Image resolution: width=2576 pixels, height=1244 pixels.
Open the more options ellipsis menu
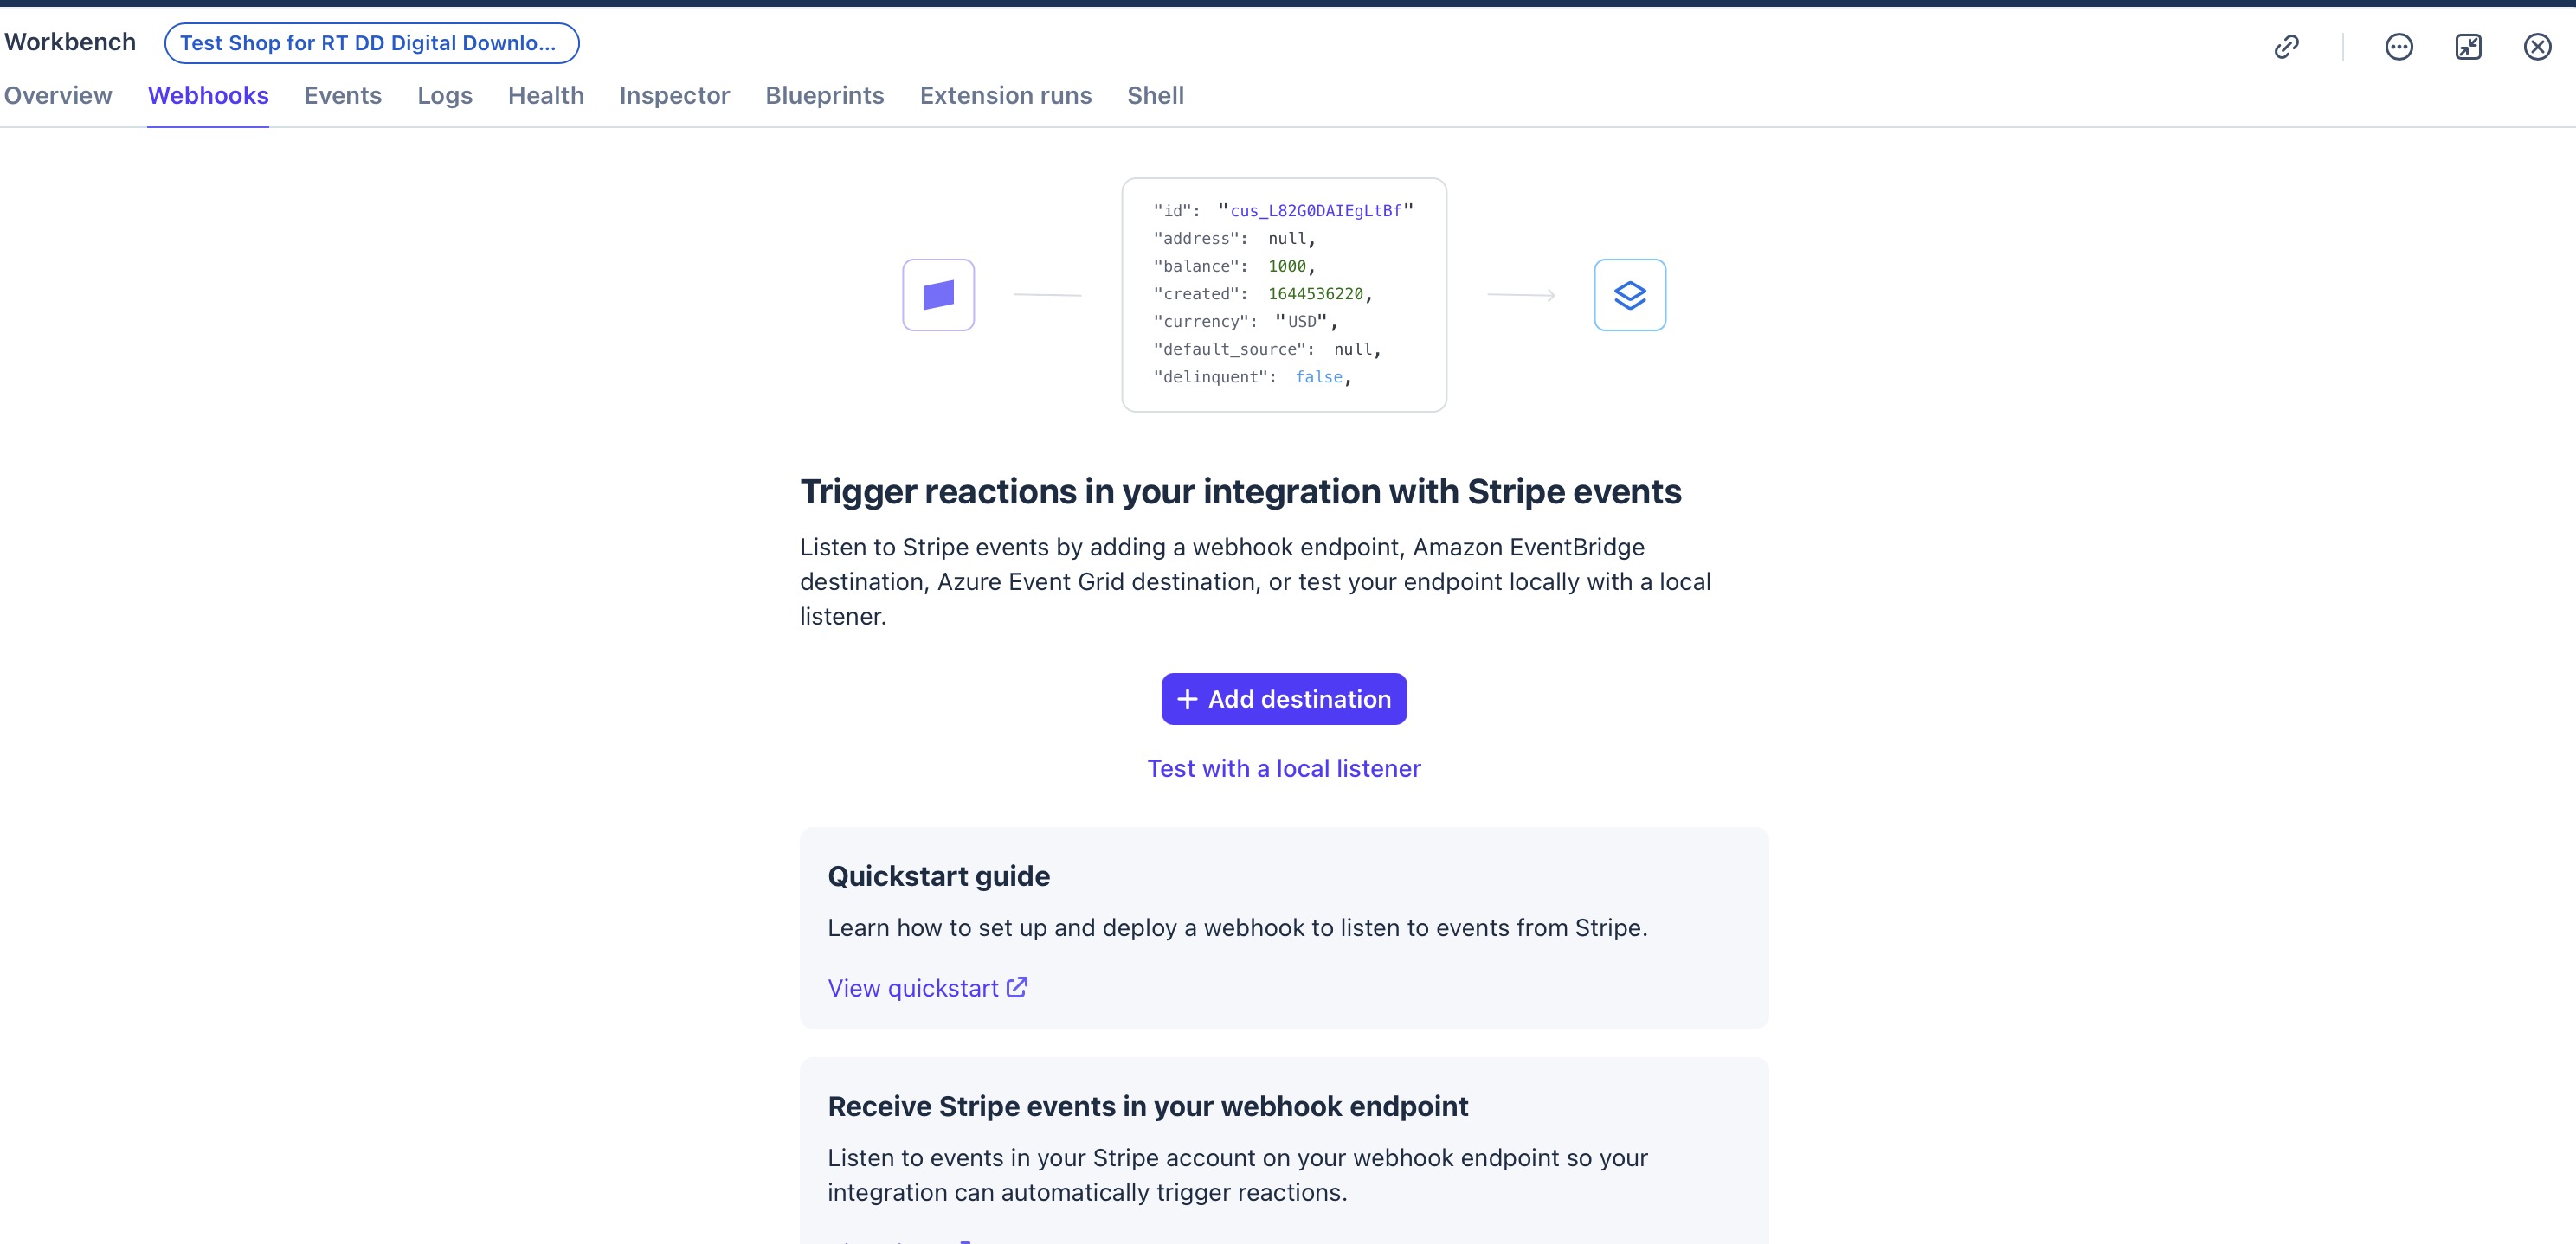pos(2399,46)
